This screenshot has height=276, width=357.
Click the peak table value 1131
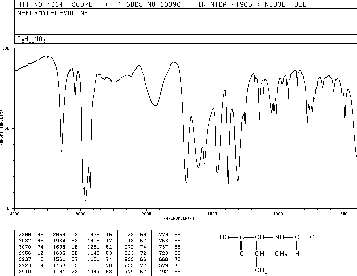[x=93, y=259]
